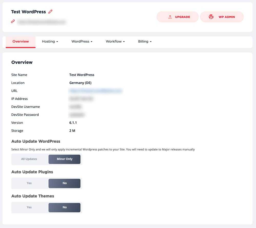Set Auto Update Plugins to Yes
Image resolution: width=256 pixels, height=228 pixels.
pos(29,183)
